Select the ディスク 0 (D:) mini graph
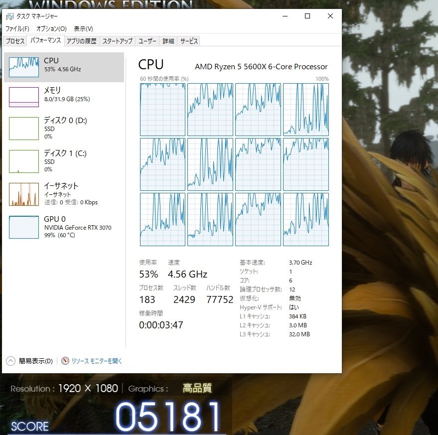438x435 pixels. (x=24, y=129)
